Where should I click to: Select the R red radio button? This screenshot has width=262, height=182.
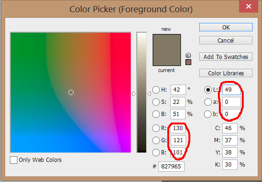pos(156,128)
